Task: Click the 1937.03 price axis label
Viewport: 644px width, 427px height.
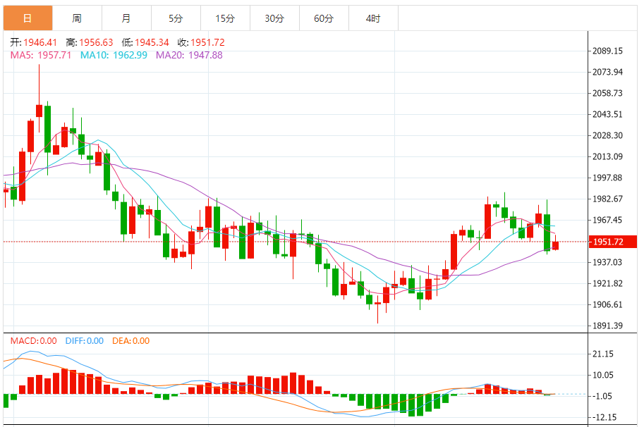Action: coord(607,262)
